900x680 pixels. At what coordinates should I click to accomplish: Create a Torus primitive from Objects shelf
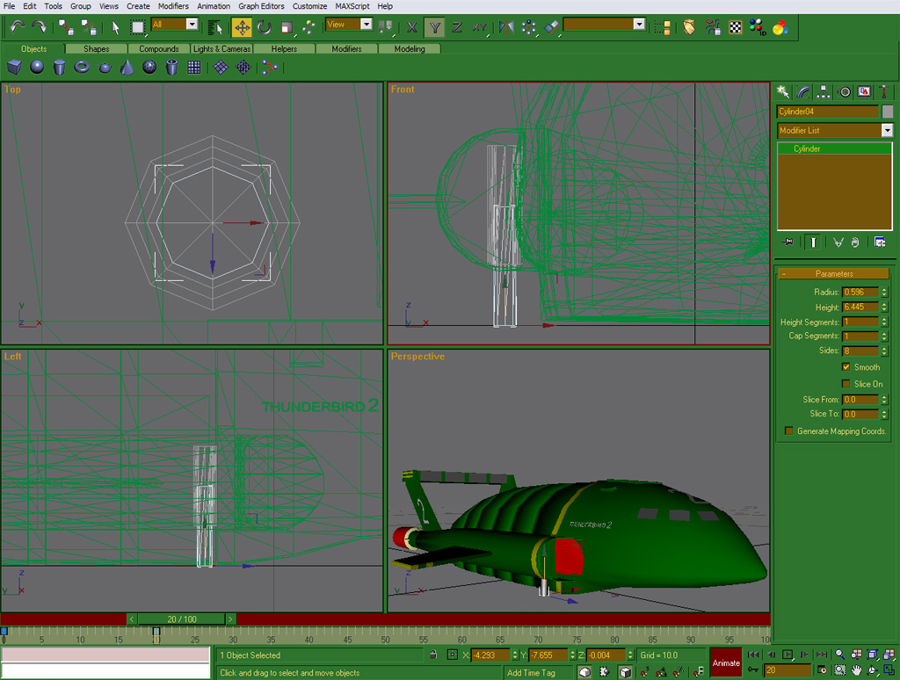pyautogui.click(x=82, y=68)
